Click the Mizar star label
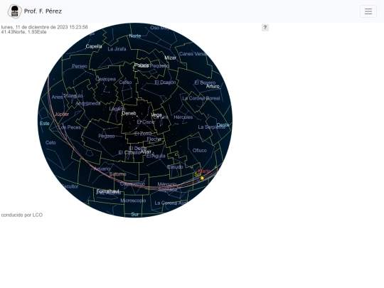The width and height of the screenshot is (384, 288). coord(170,58)
